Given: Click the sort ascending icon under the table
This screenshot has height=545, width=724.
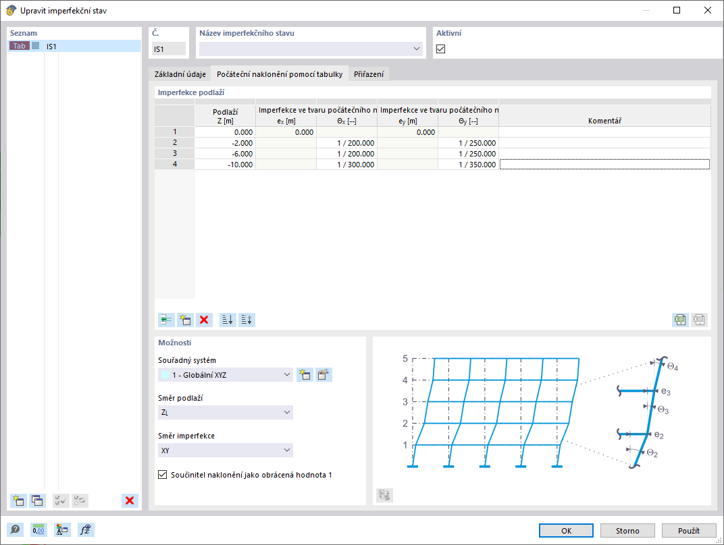Looking at the screenshot, I should [x=228, y=320].
